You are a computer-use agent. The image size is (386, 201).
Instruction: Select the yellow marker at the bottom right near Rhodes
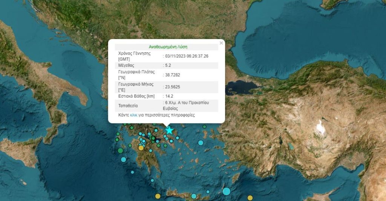[x=250, y=198]
